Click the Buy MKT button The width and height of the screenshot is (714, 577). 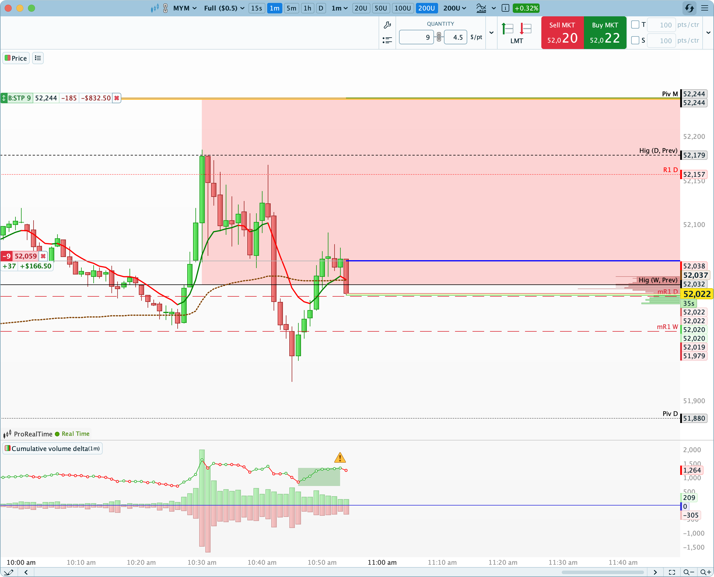605,33
